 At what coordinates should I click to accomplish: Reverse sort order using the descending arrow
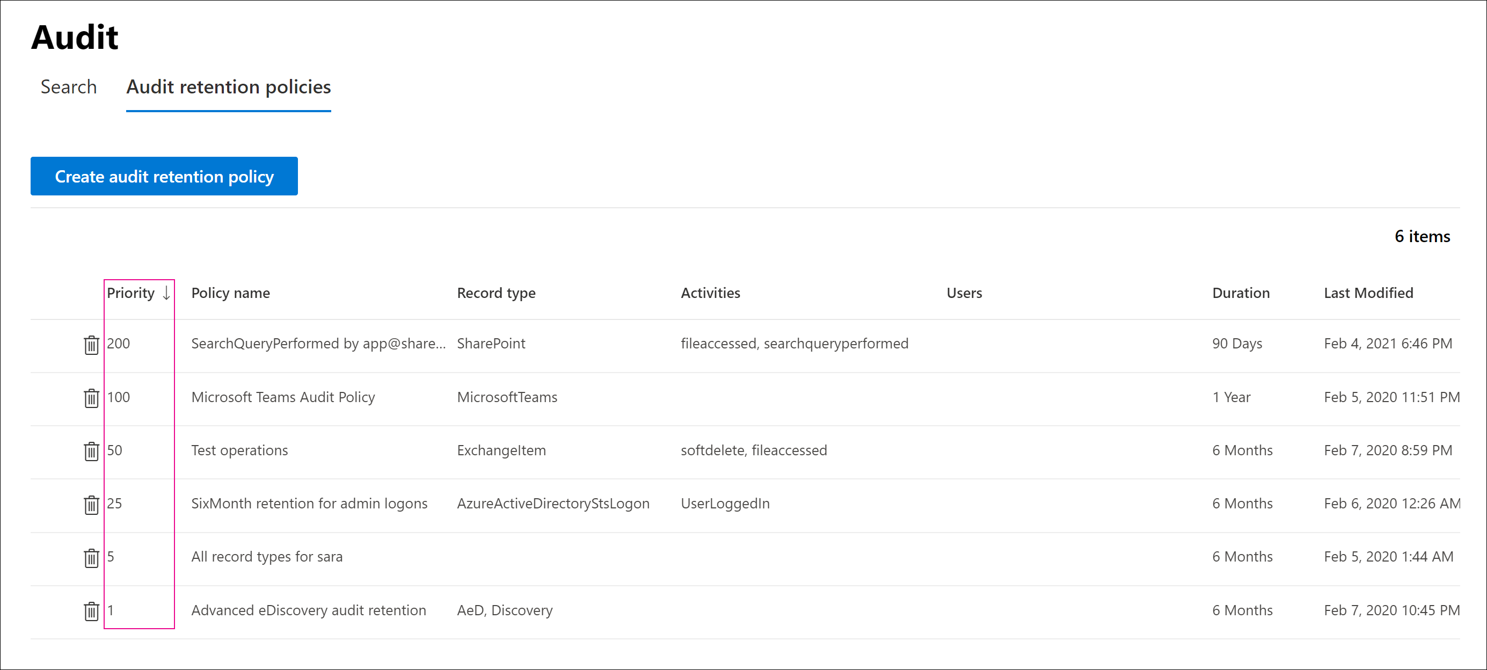pyautogui.click(x=166, y=293)
